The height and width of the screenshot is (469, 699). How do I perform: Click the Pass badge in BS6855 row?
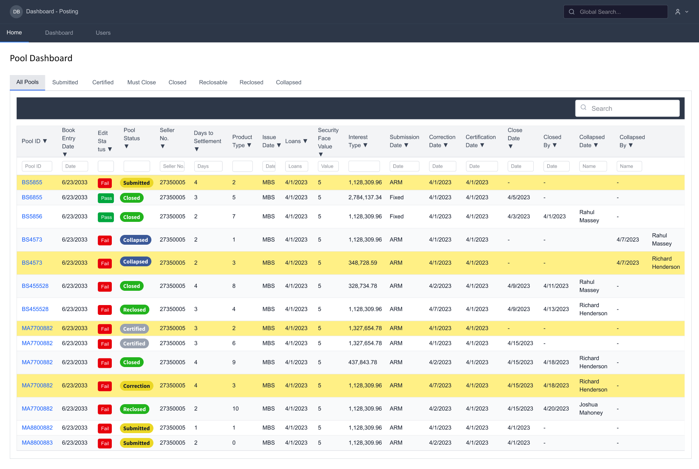[106, 198]
